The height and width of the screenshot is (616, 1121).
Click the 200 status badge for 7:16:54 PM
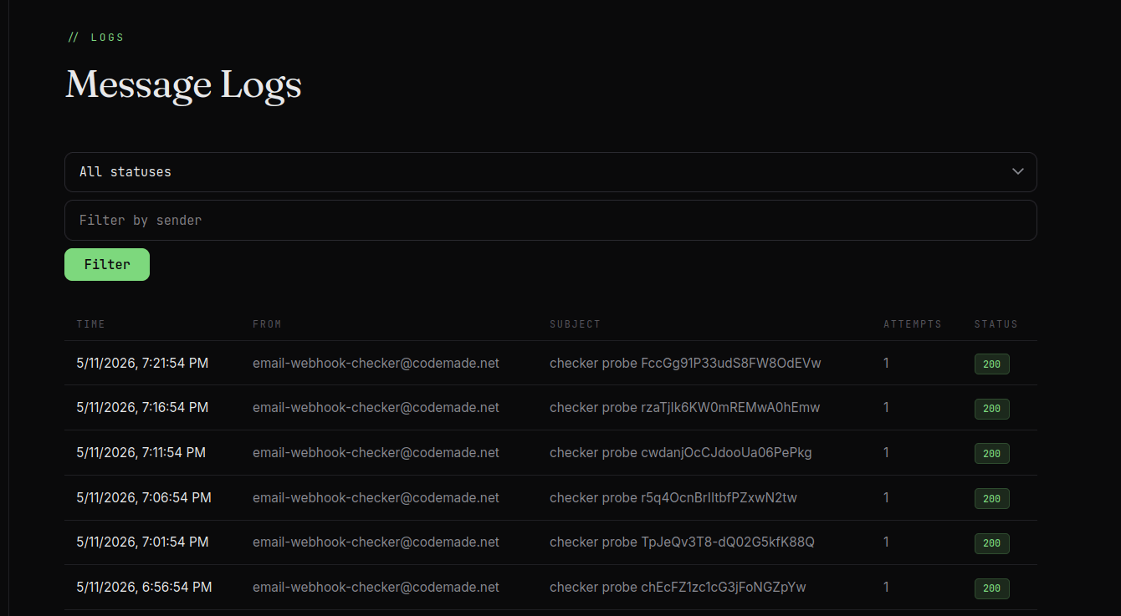[x=991, y=410]
